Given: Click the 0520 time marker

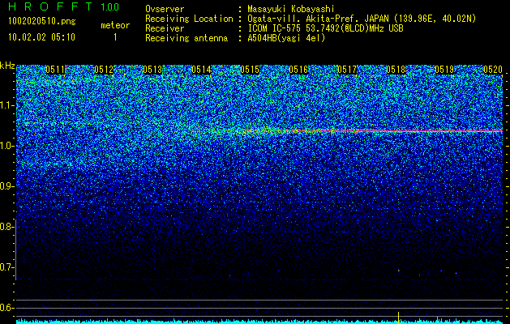Looking at the screenshot, I should point(493,70).
